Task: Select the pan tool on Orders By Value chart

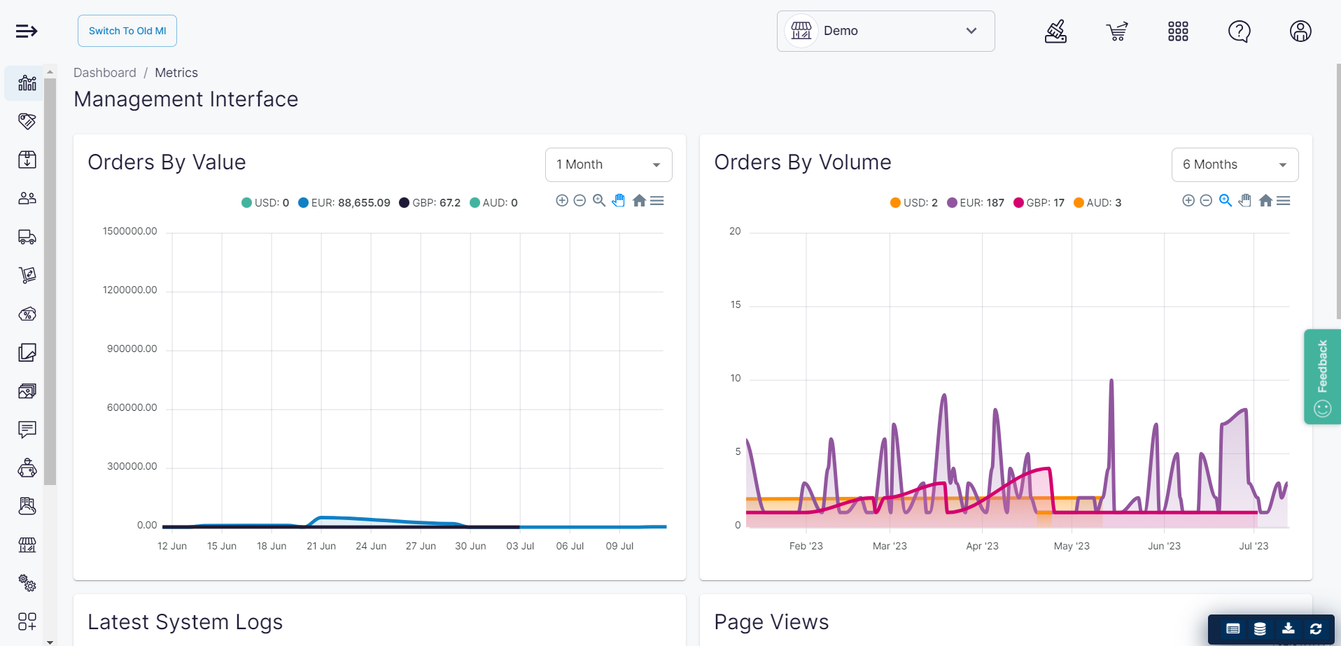Action: pyautogui.click(x=619, y=200)
